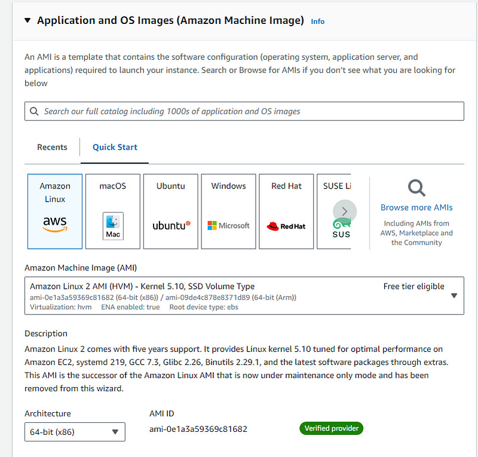
Task: Select the Red Hat AMI card
Action: 286,211
